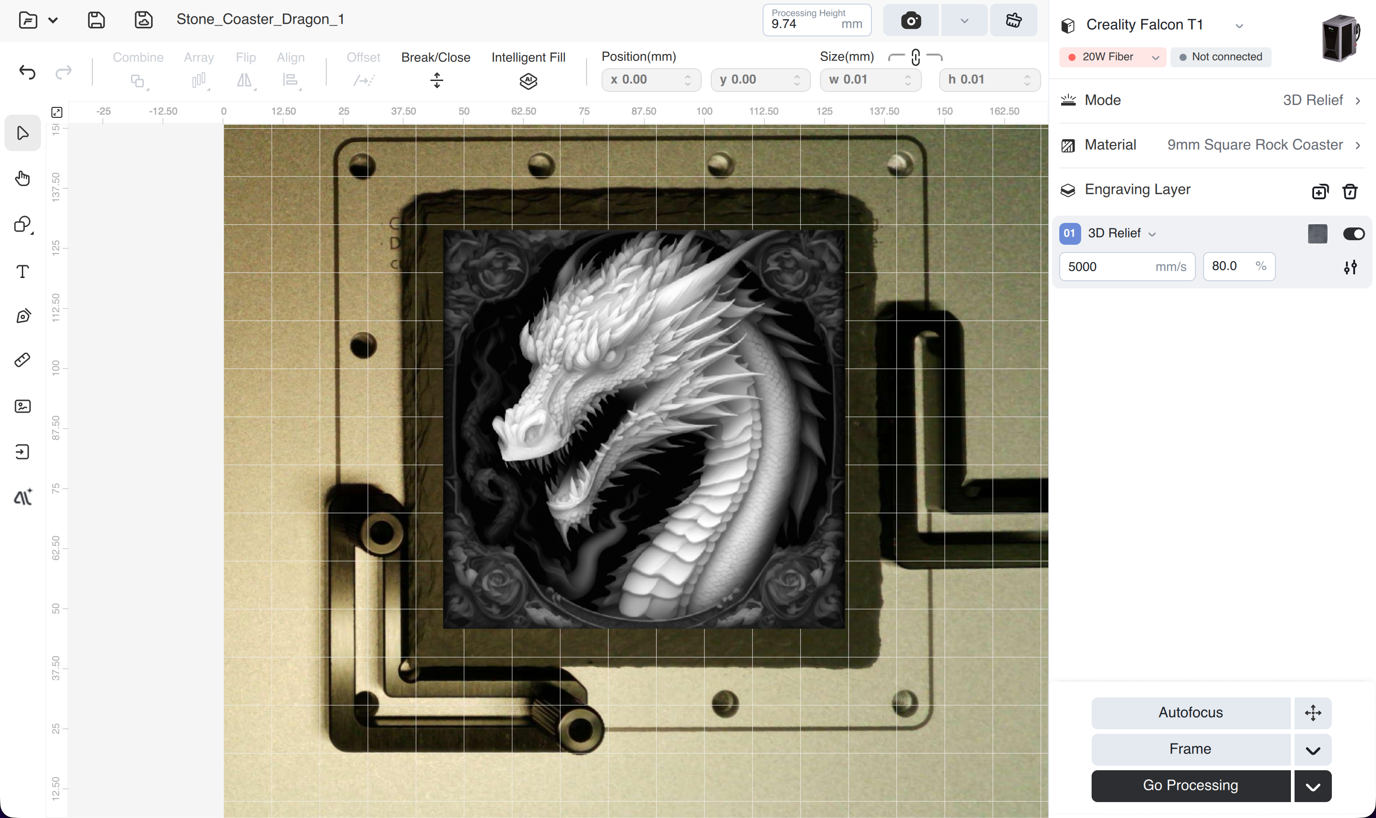Open advanced layer settings sliders icon
The width and height of the screenshot is (1376, 818).
click(1350, 268)
